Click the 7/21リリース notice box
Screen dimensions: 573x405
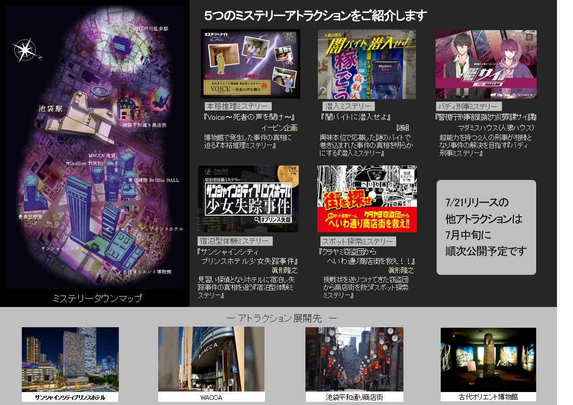pyautogui.click(x=486, y=227)
